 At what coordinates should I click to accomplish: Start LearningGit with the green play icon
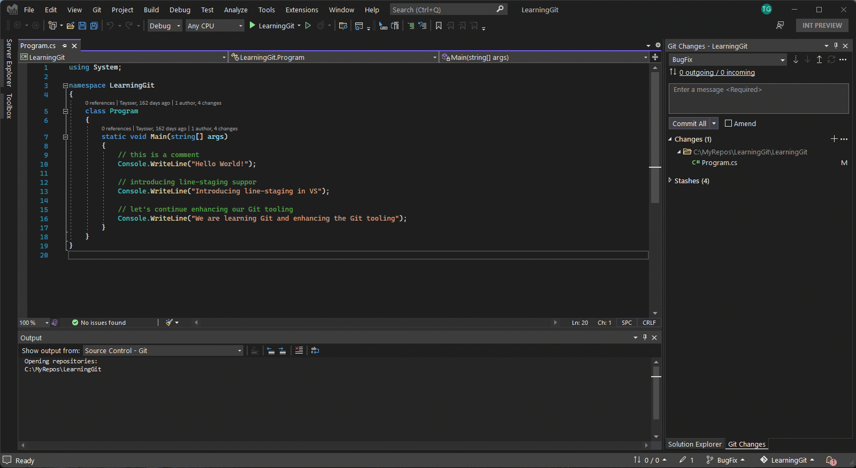point(253,26)
